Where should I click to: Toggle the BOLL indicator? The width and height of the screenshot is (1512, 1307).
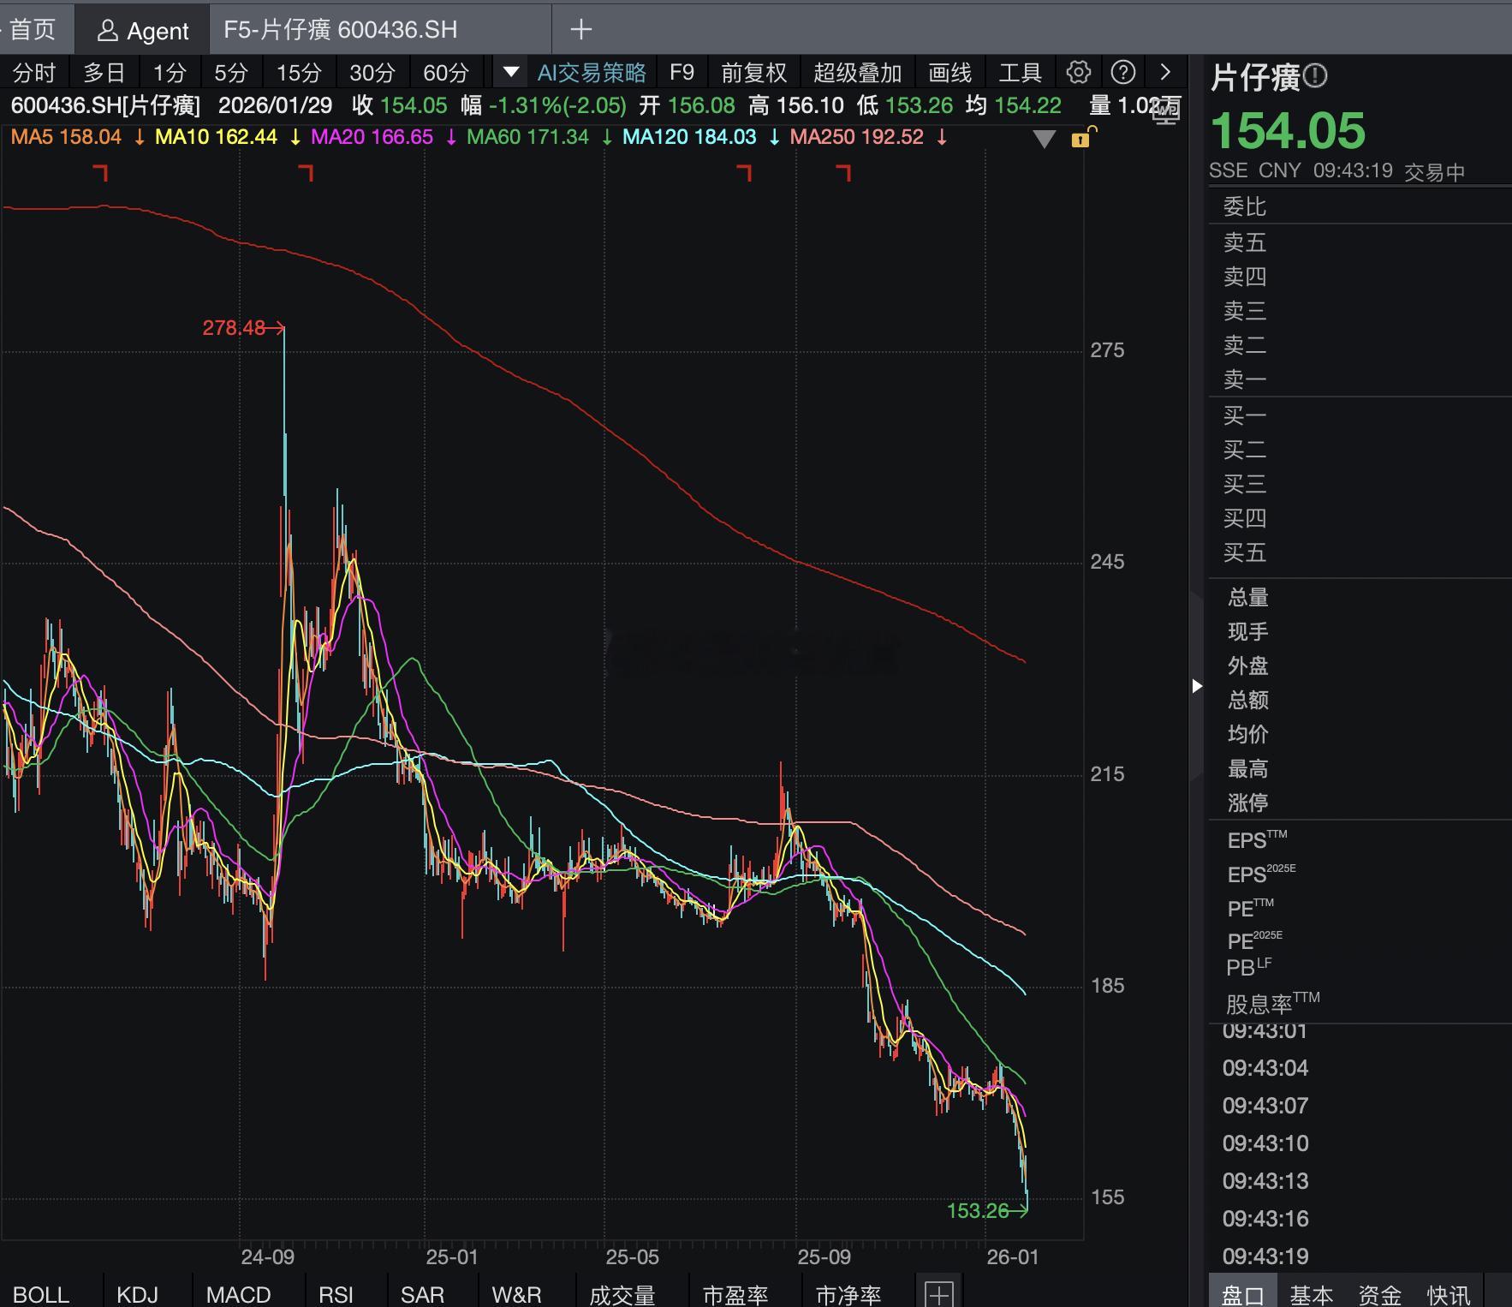click(41, 1294)
